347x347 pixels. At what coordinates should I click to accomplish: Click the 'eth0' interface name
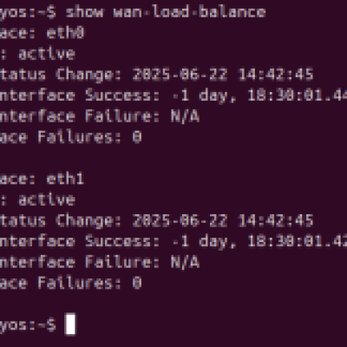tap(65, 33)
